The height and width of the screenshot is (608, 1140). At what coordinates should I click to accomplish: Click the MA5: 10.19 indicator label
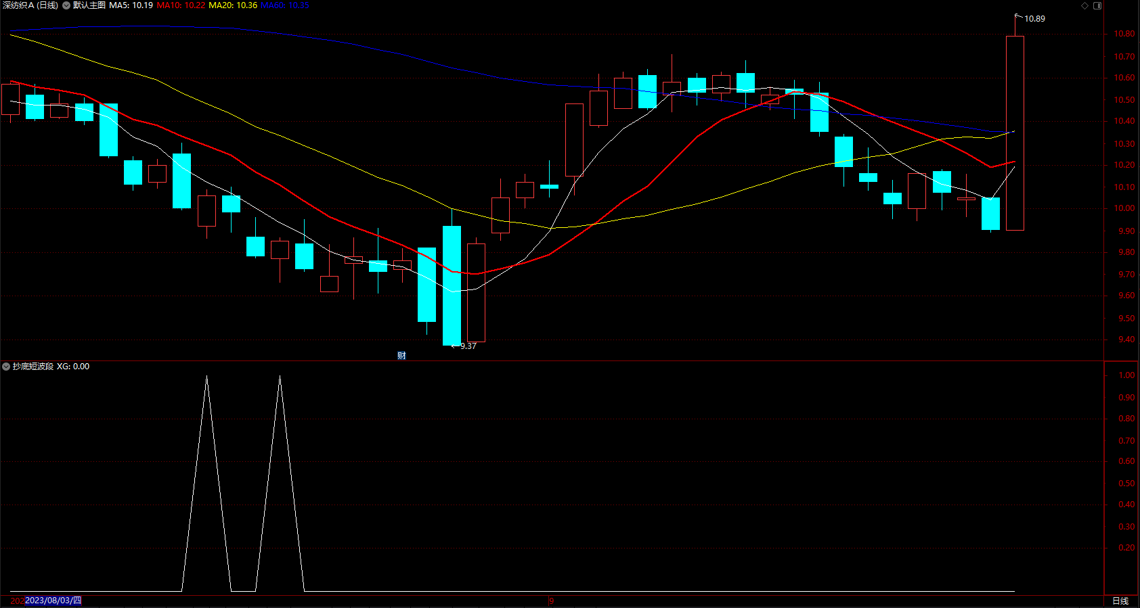(131, 5)
